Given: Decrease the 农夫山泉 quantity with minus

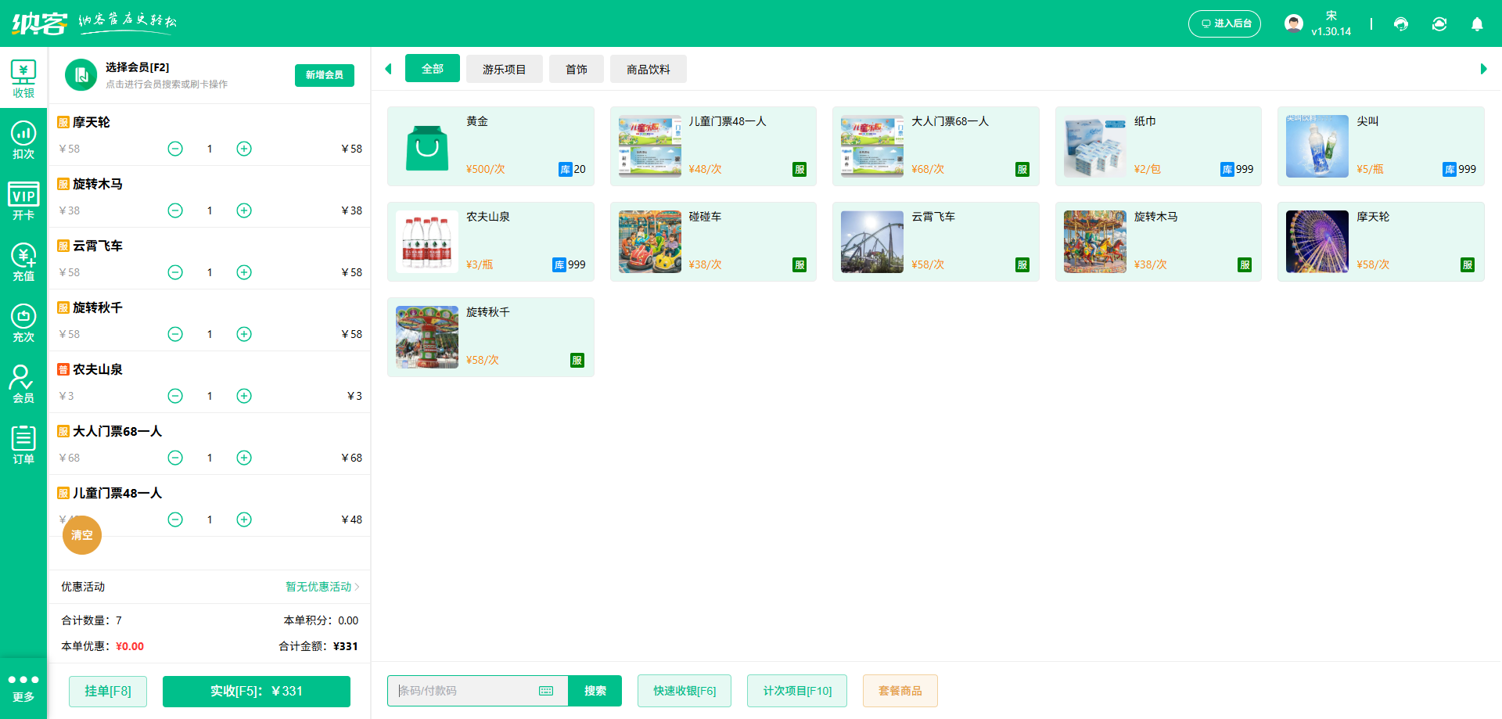Looking at the screenshot, I should [x=175, y=395].
